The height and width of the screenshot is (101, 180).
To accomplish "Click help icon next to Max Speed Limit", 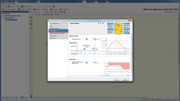I will click(87, 39).
